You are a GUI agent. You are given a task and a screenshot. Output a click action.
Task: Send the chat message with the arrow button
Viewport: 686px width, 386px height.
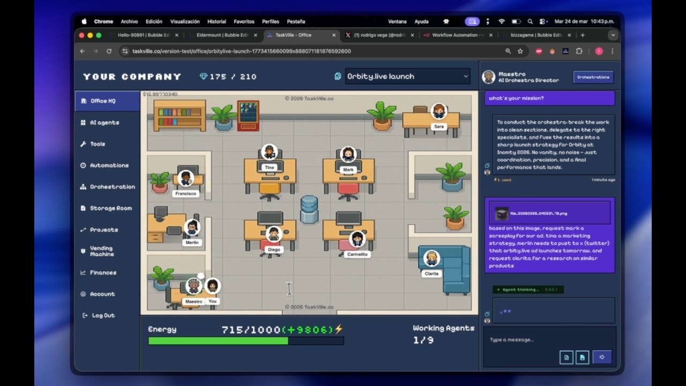click(602, 357)
